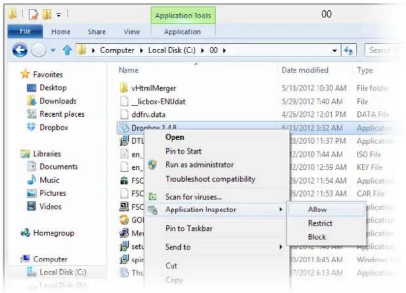
Task: Expand arrow after 00 in breadcrumb
Action: tap(224, 50)
